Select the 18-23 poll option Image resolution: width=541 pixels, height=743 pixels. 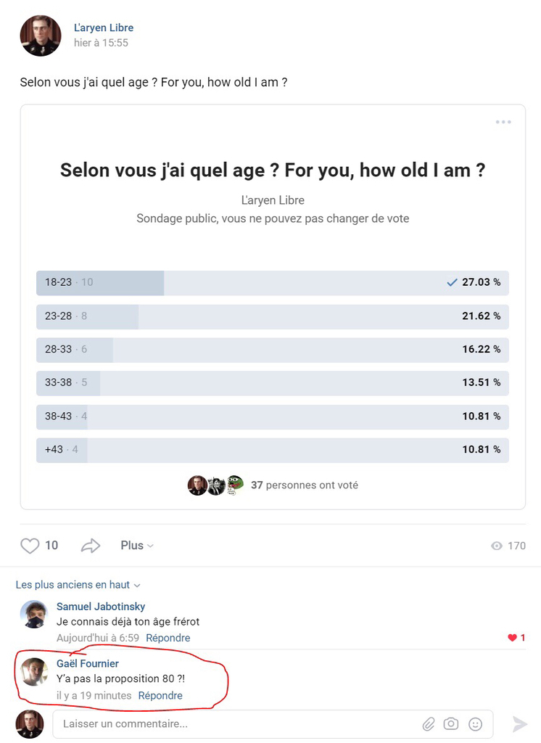click(272, 282)
